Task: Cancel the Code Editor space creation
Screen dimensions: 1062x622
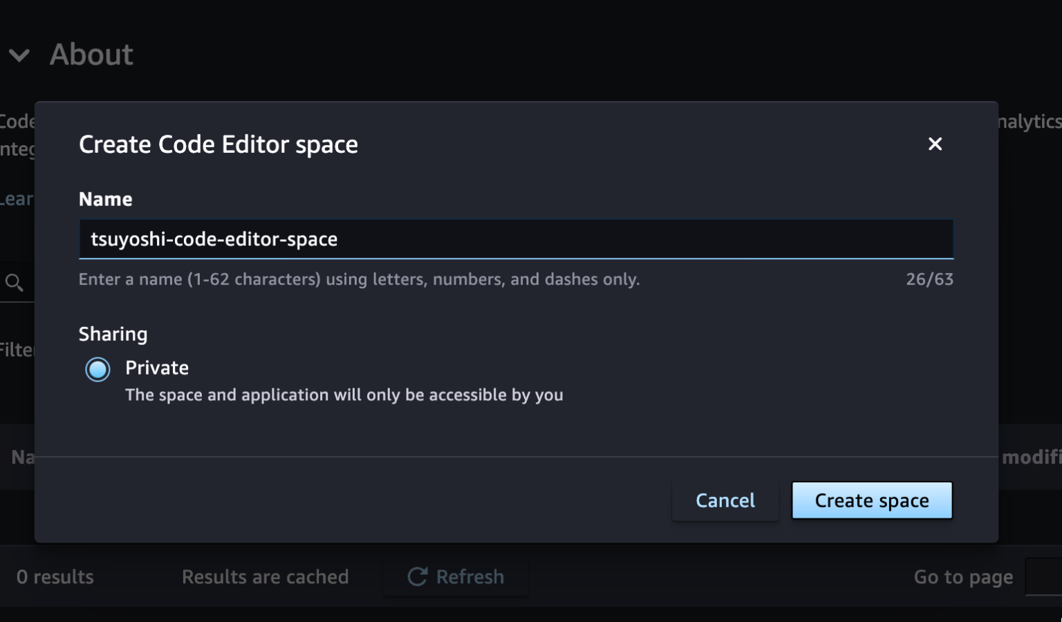Action: pos(725,500)
